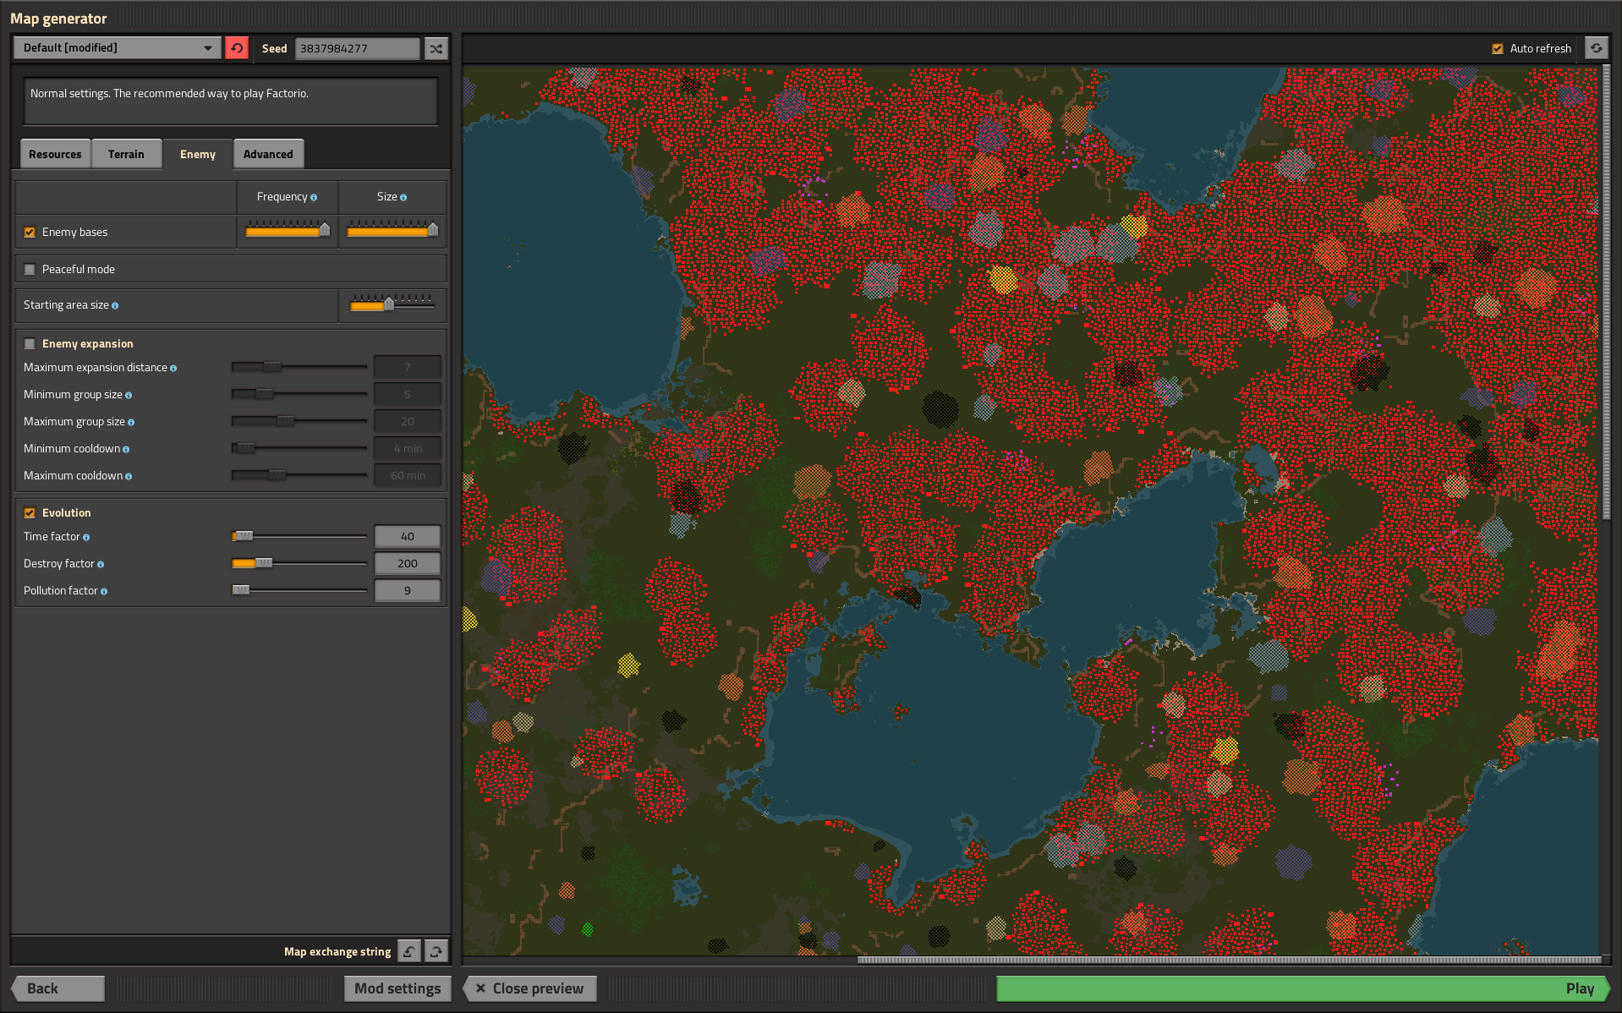Switch to the Terrain tab

126,154
